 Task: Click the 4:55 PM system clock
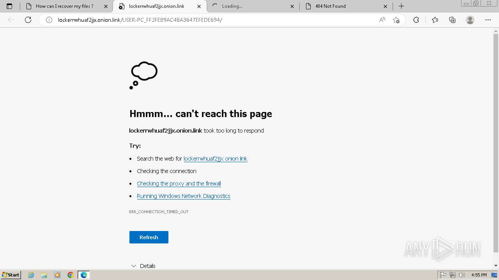click(x=479, y=275)
